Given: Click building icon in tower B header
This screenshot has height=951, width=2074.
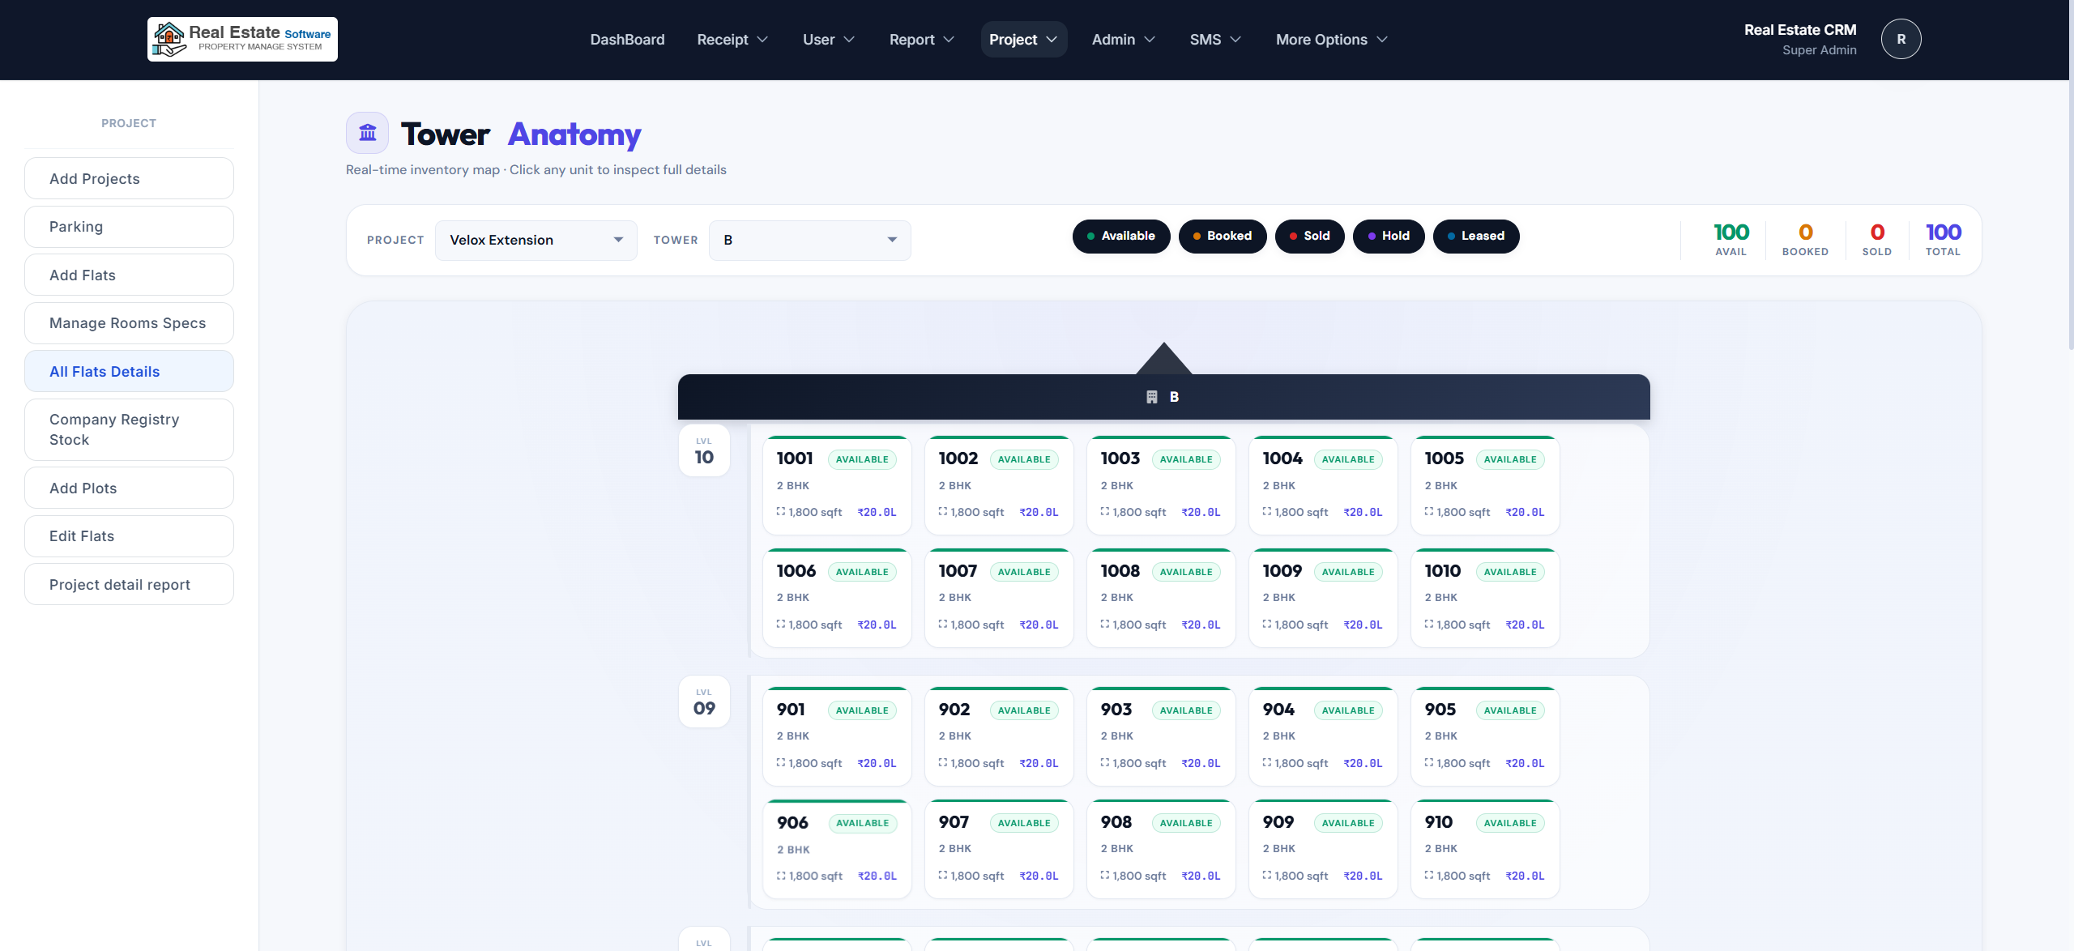Looking at the screenshot, I should tap(1151, 397).
